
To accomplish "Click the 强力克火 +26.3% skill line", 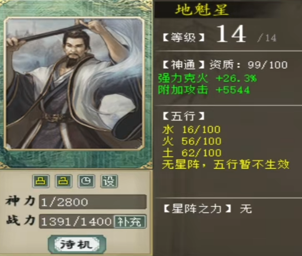I will click(207, 78).
